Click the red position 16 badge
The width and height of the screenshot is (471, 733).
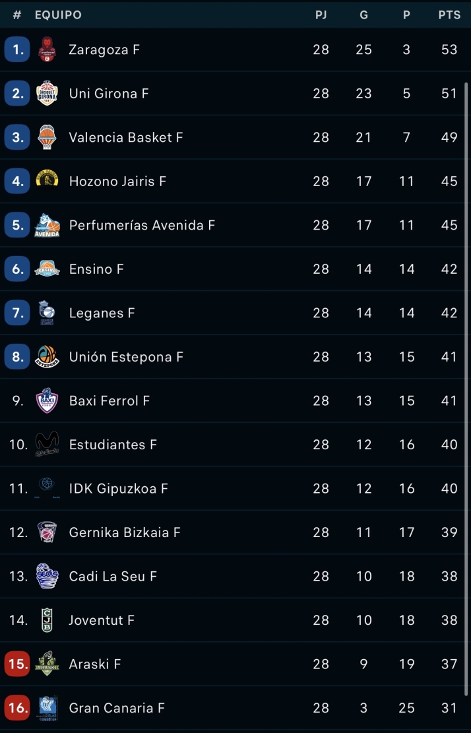click(x=17, y=708)
